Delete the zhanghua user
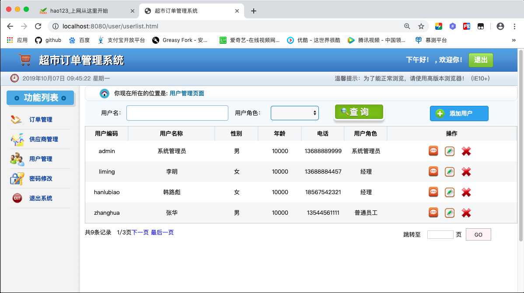The width and height of the screenshot is (524, 293). click(x=466, y=213)
